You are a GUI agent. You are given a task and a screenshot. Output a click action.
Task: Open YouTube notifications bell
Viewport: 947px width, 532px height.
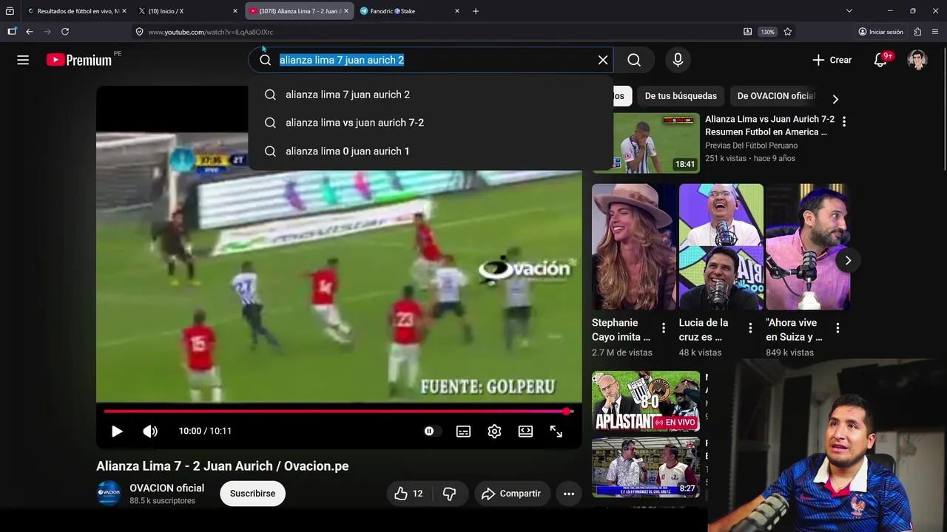[x=880, y=60]
